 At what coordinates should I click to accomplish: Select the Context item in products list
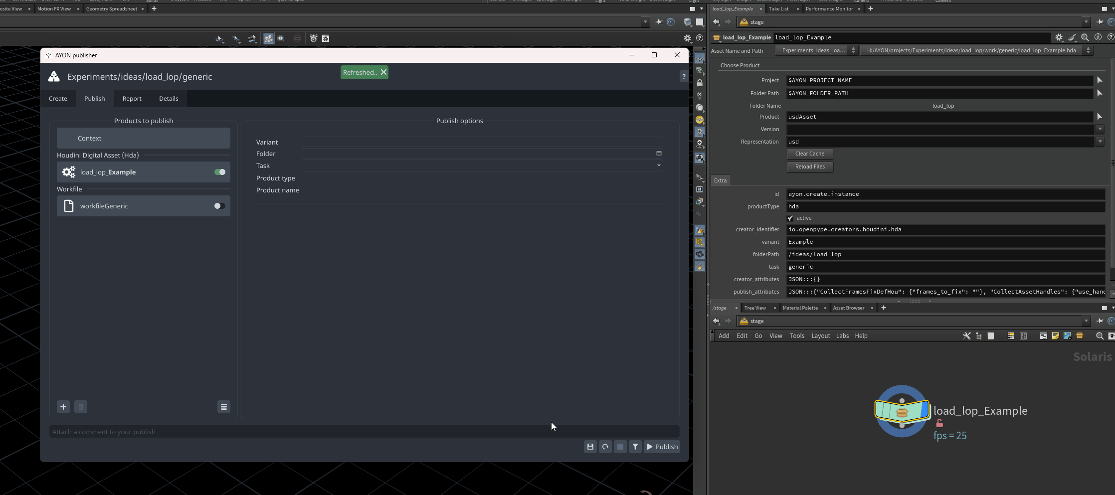coord(144,138)
